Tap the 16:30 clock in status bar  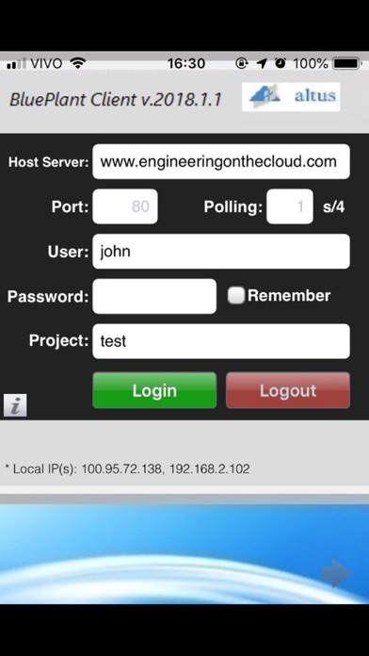coord(186,63)
